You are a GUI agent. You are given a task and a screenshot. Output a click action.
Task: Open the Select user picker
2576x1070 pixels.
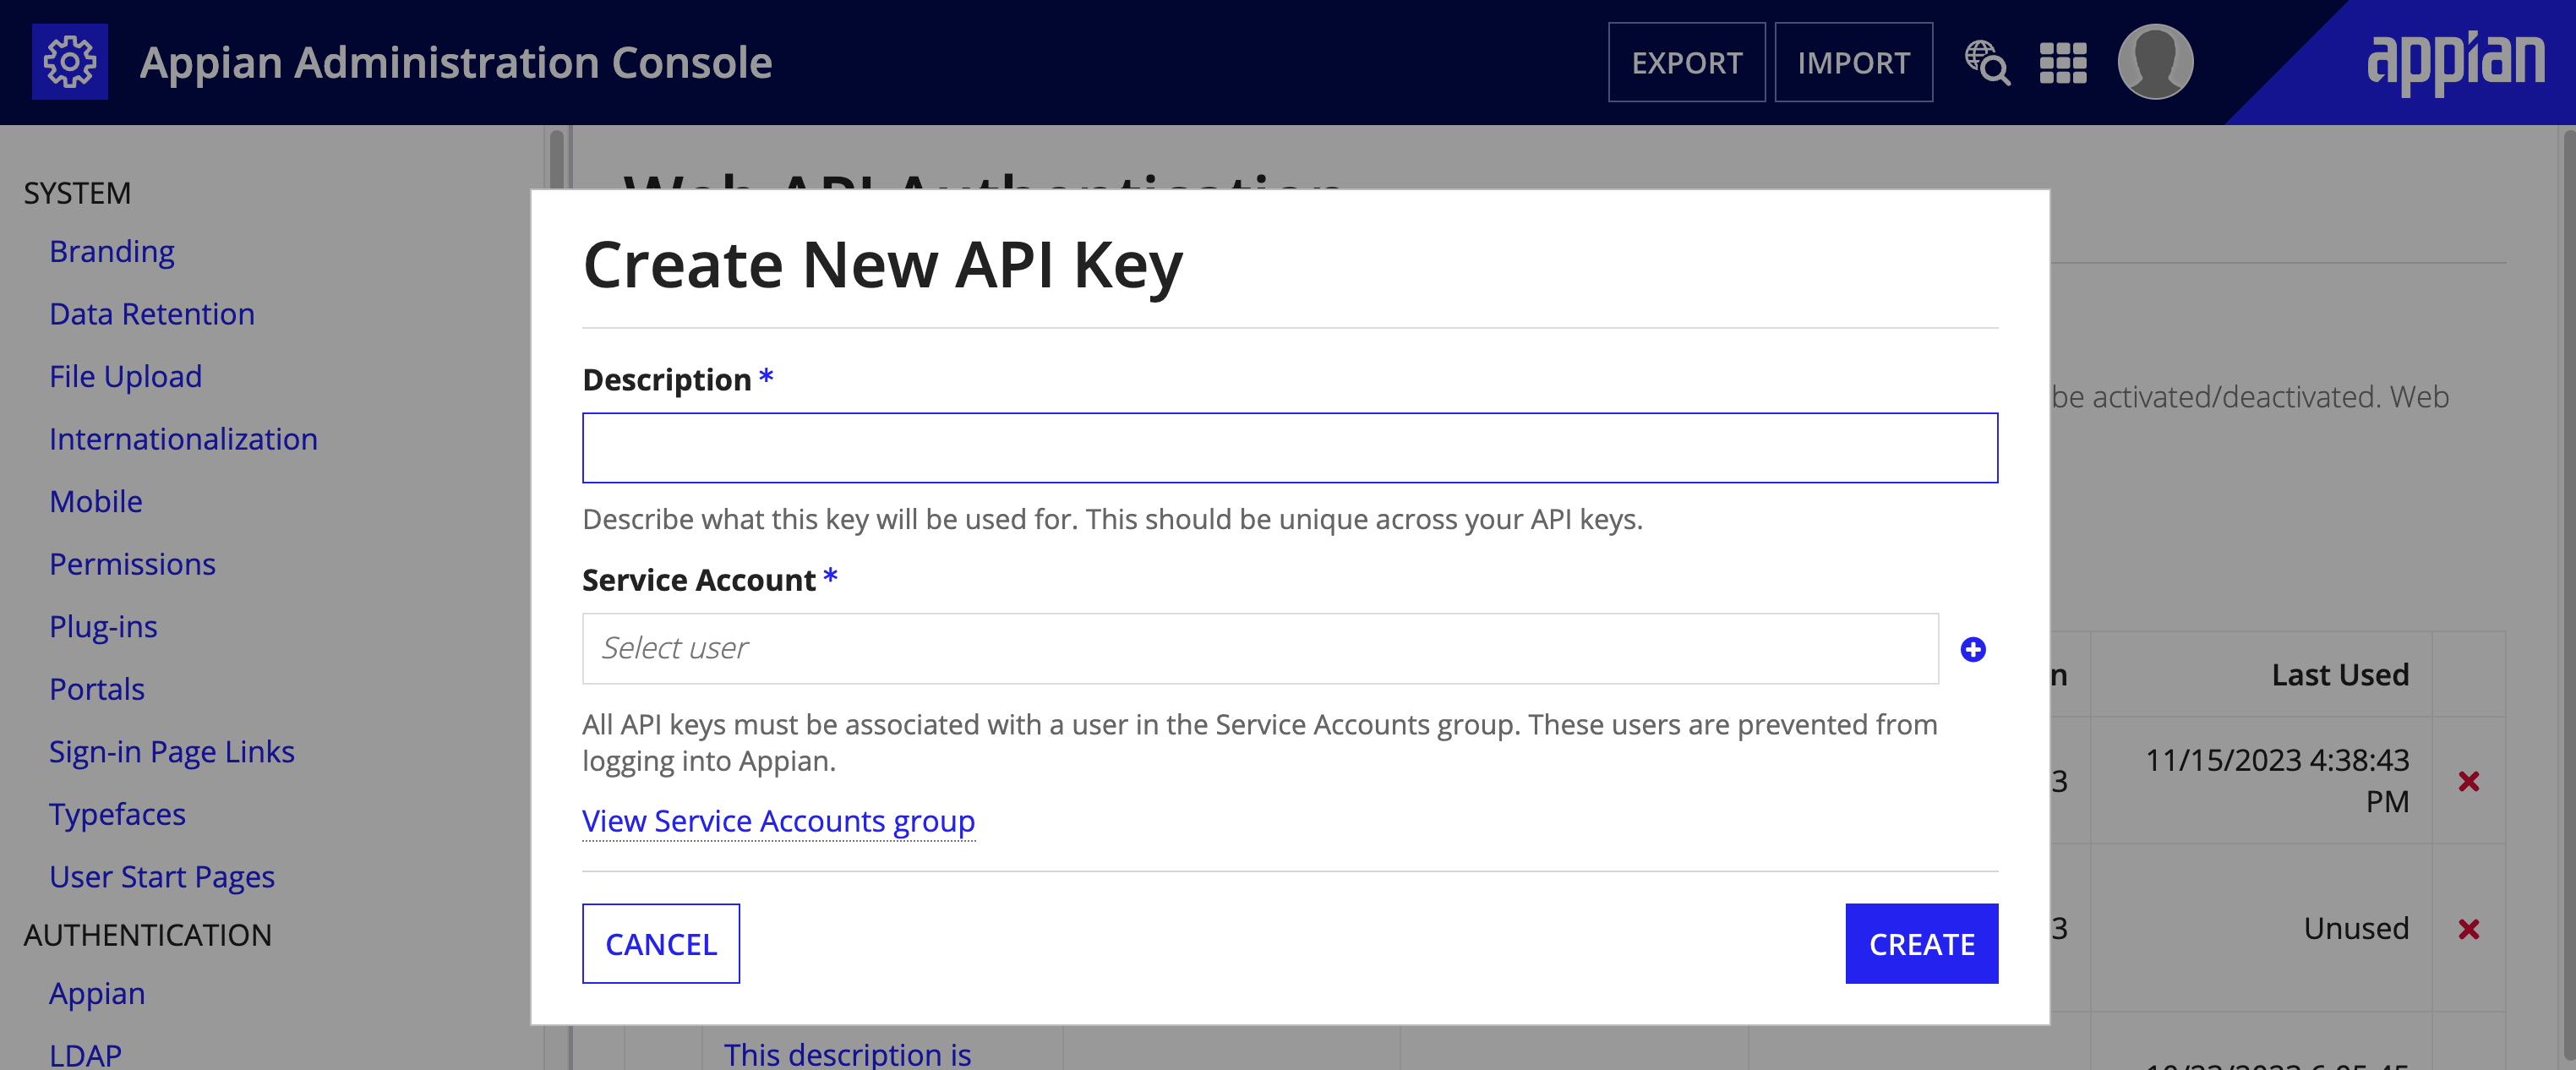[1260, 648]
